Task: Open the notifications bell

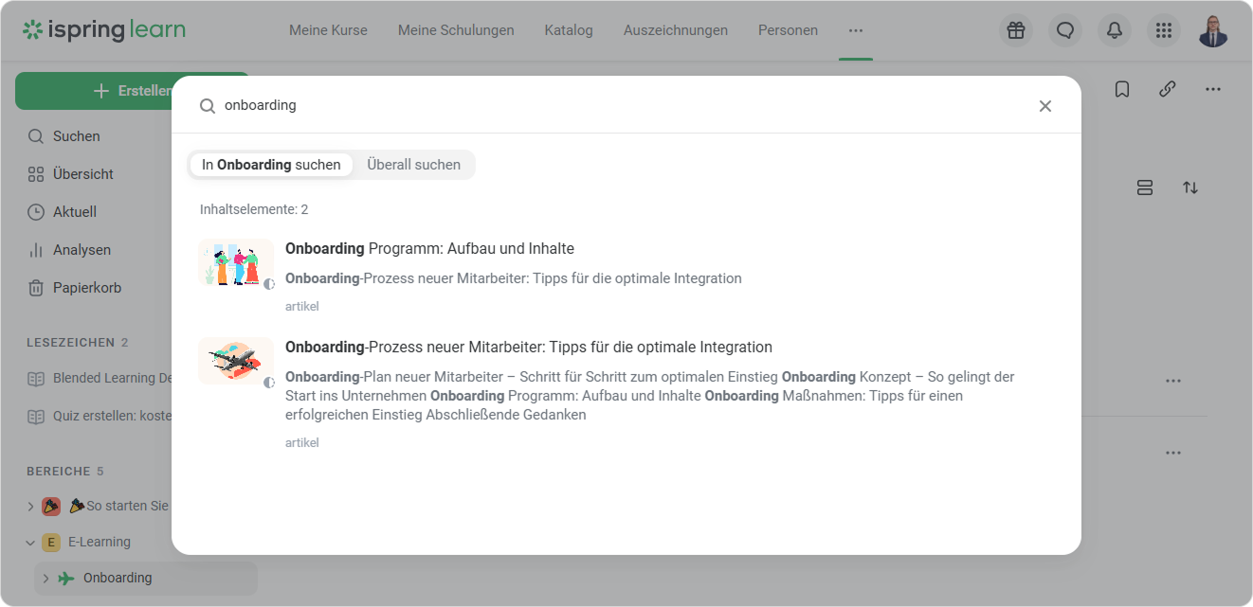Action: click(1115, 30)
